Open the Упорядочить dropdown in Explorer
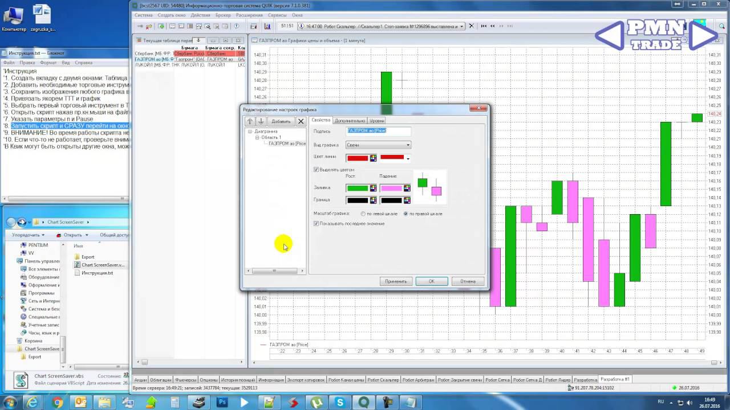 [x=29, y=235]
